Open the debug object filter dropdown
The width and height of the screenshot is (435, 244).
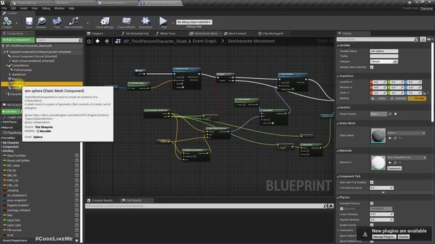click(x=194, y=22)
